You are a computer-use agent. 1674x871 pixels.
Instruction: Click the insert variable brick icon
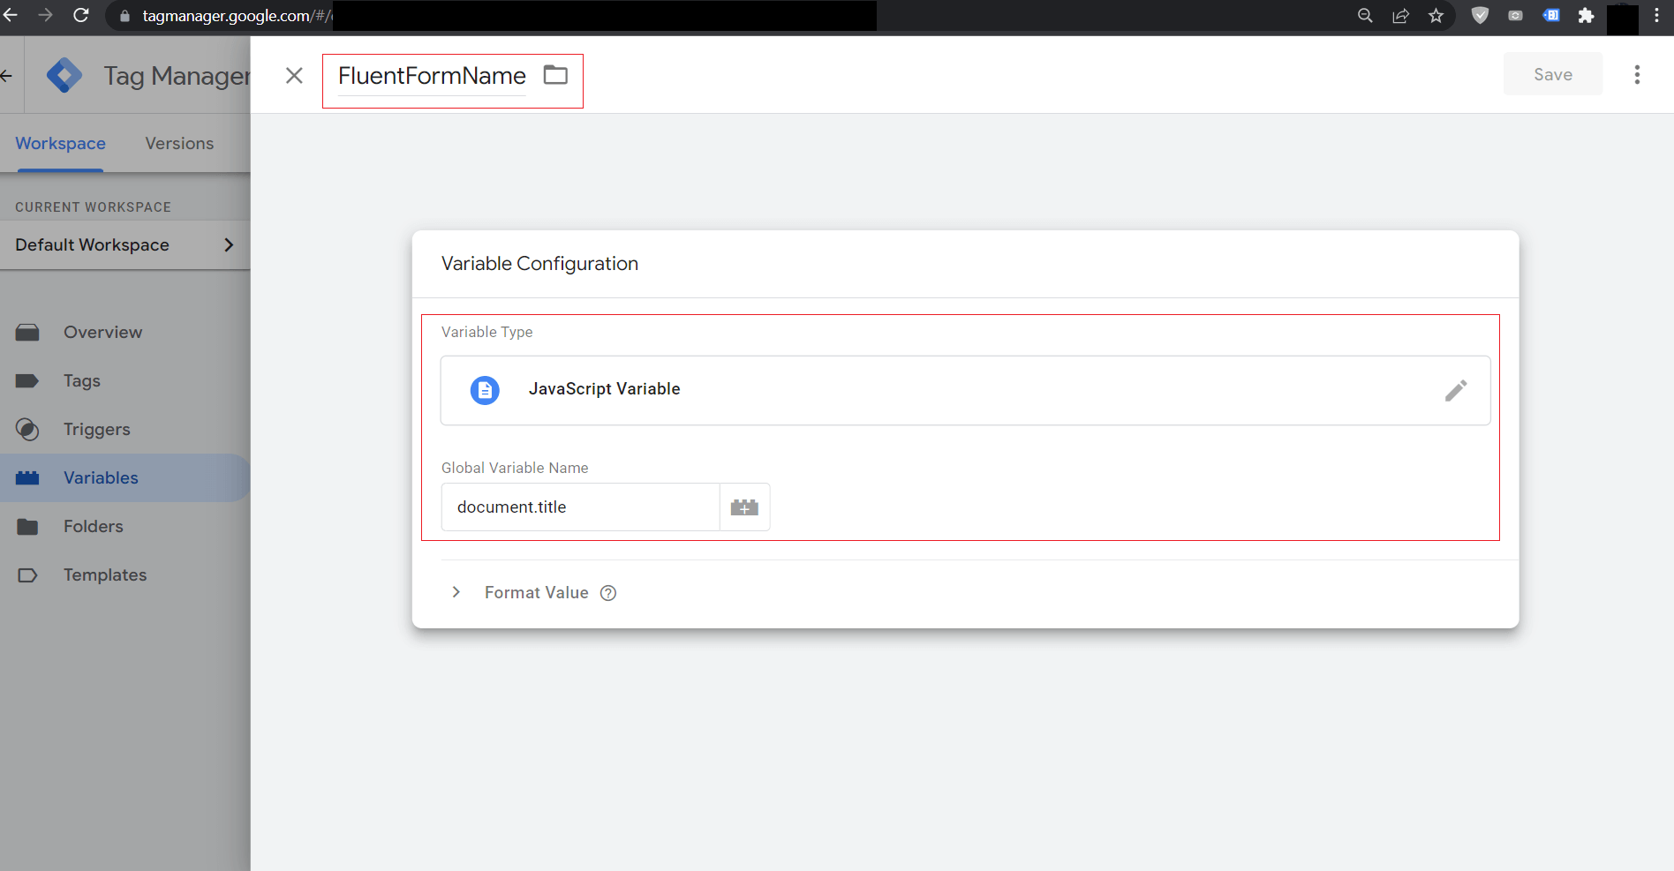pyautogui.click(x=744, y=507)
